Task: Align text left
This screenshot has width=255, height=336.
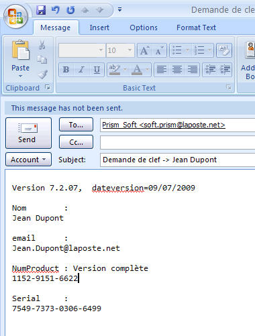Action: pos(162,70)
